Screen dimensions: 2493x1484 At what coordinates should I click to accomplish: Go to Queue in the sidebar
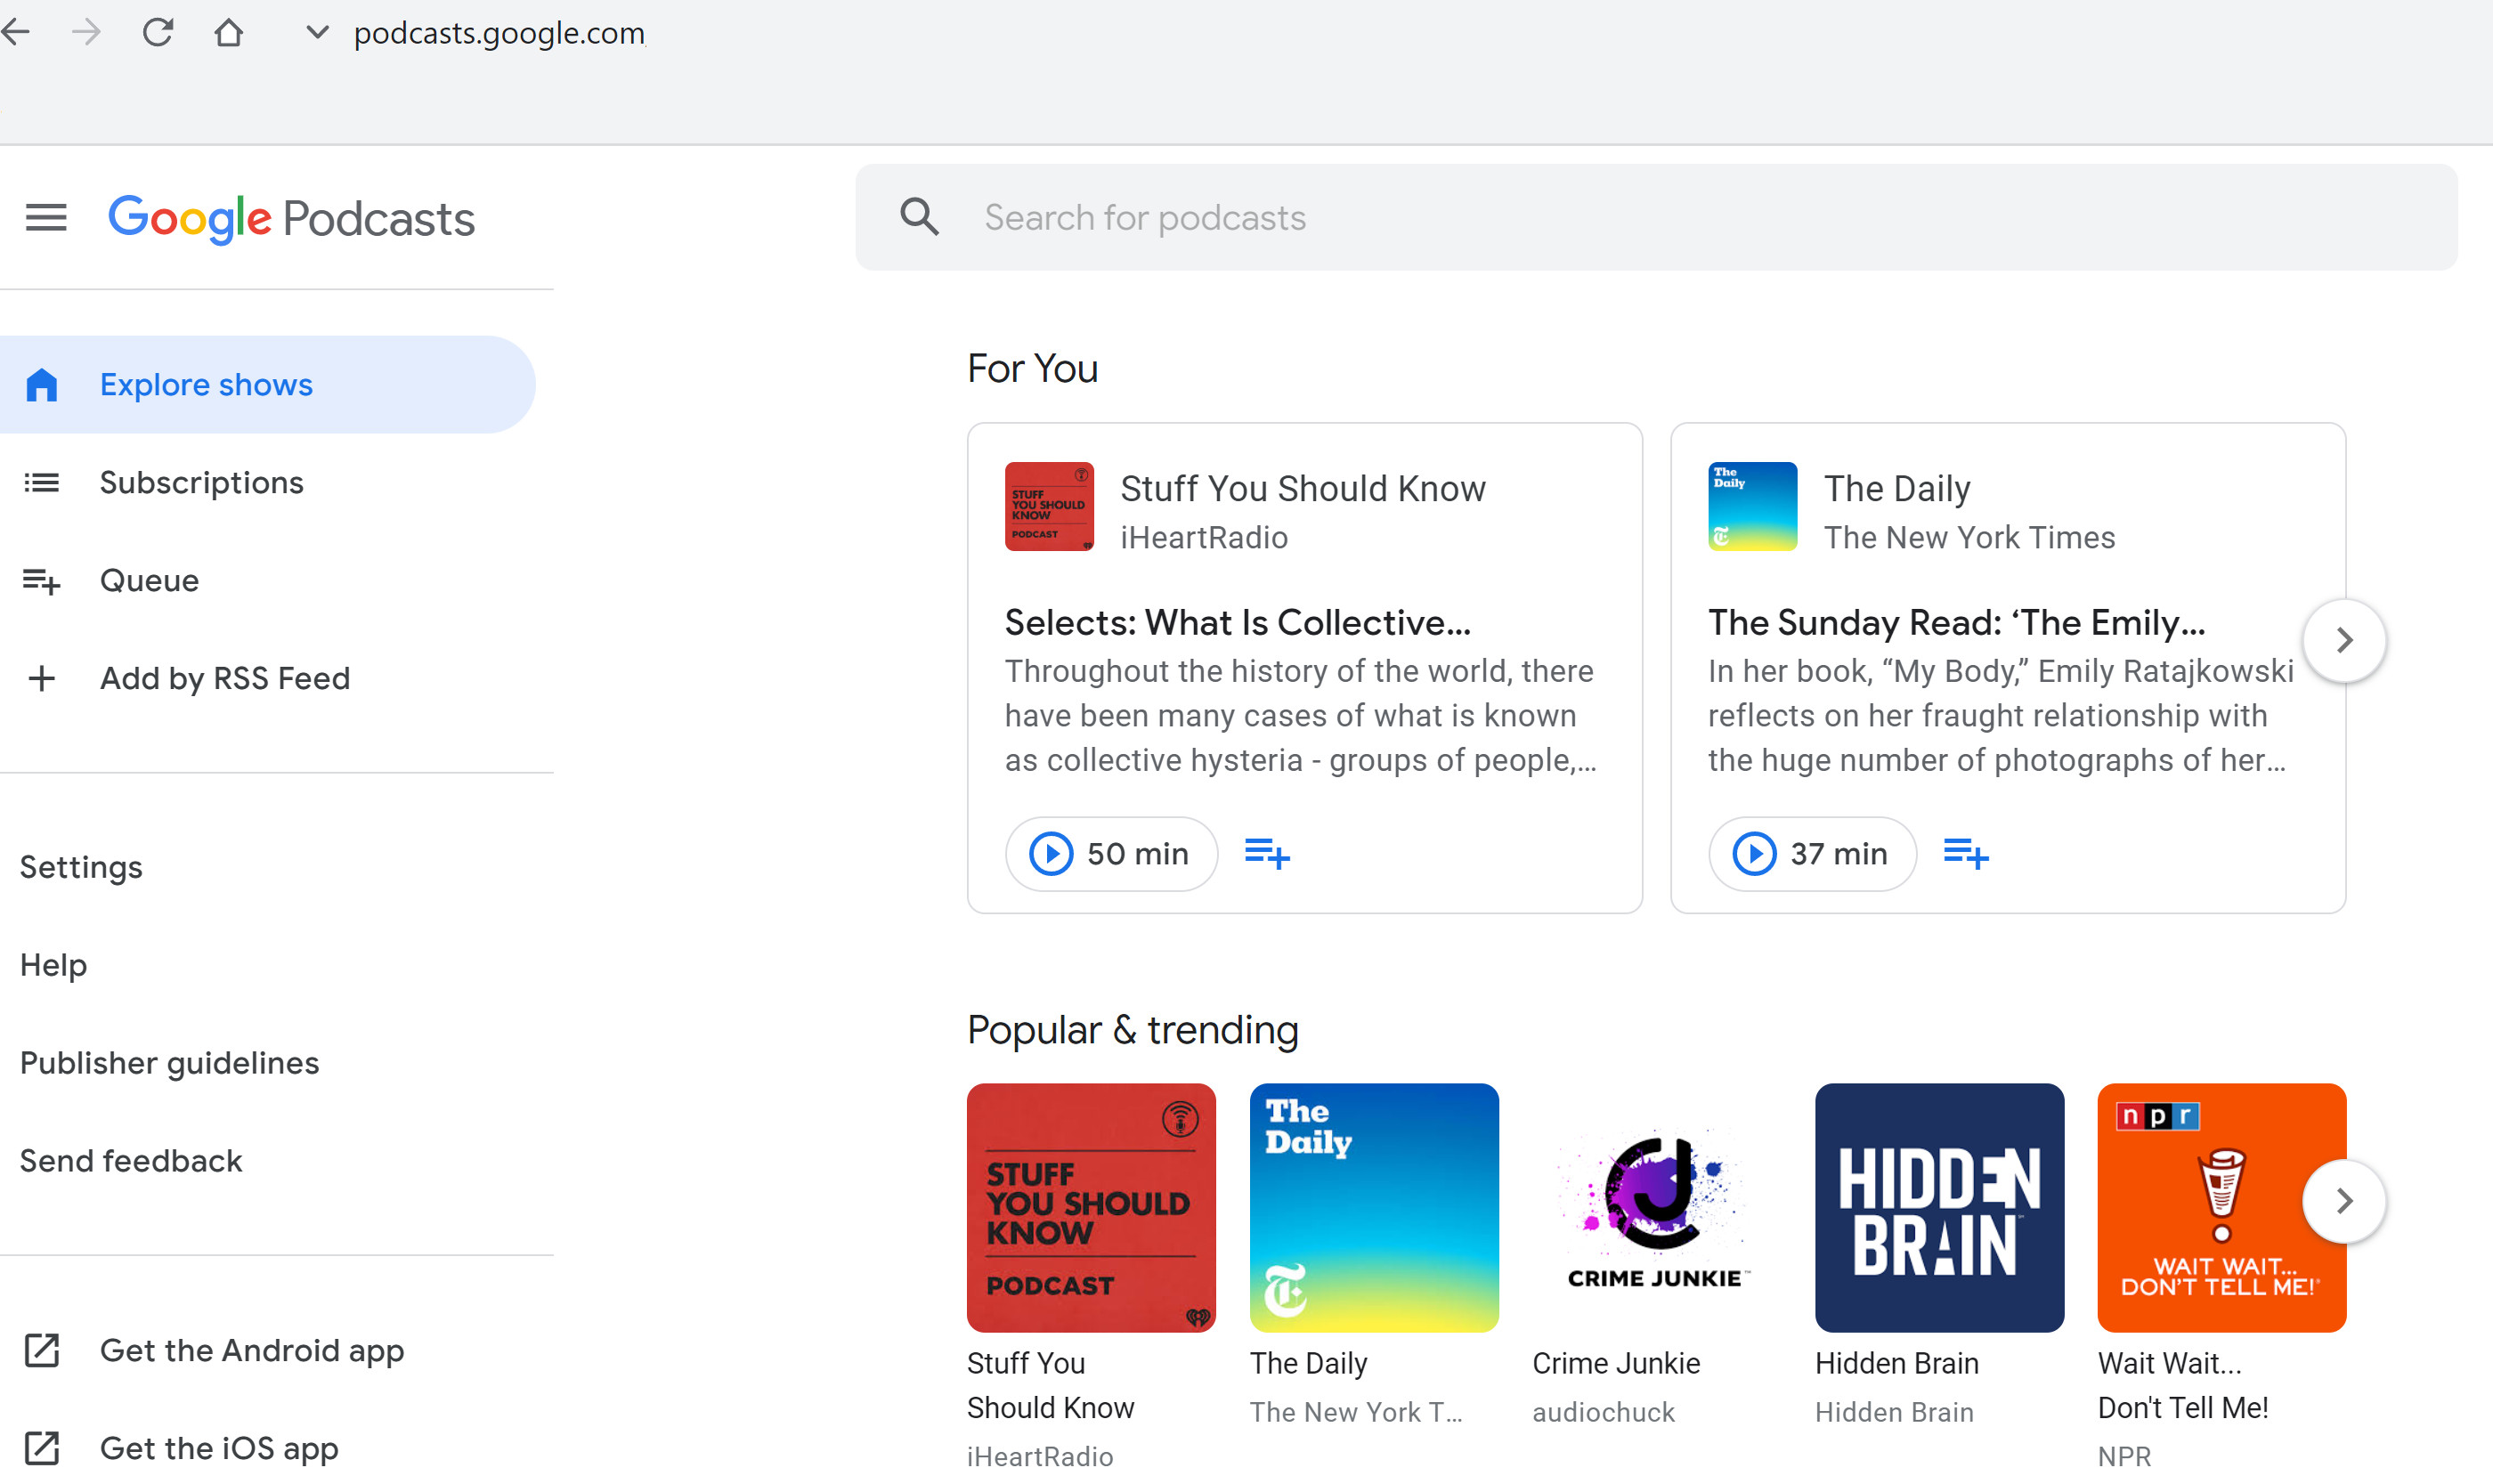click(149, 581)
